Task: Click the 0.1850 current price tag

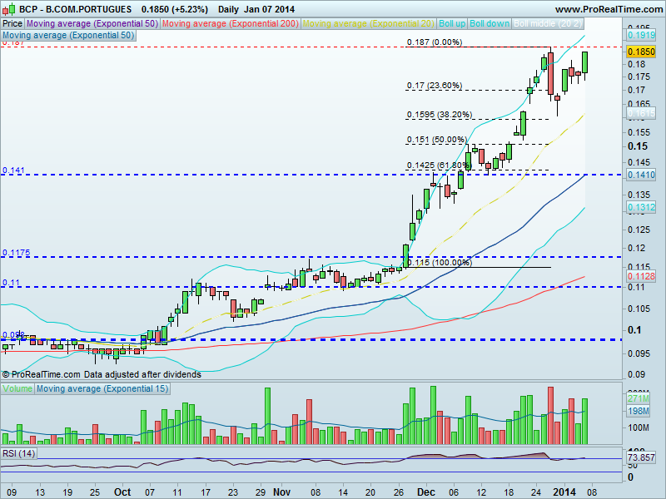Action: point(641,52)
